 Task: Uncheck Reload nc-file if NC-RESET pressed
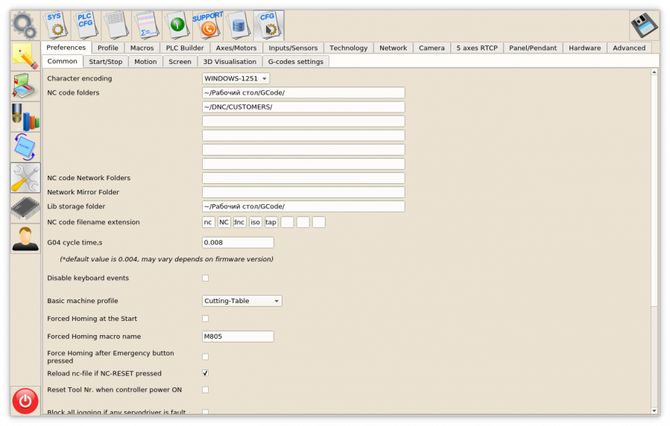point(206,373)
